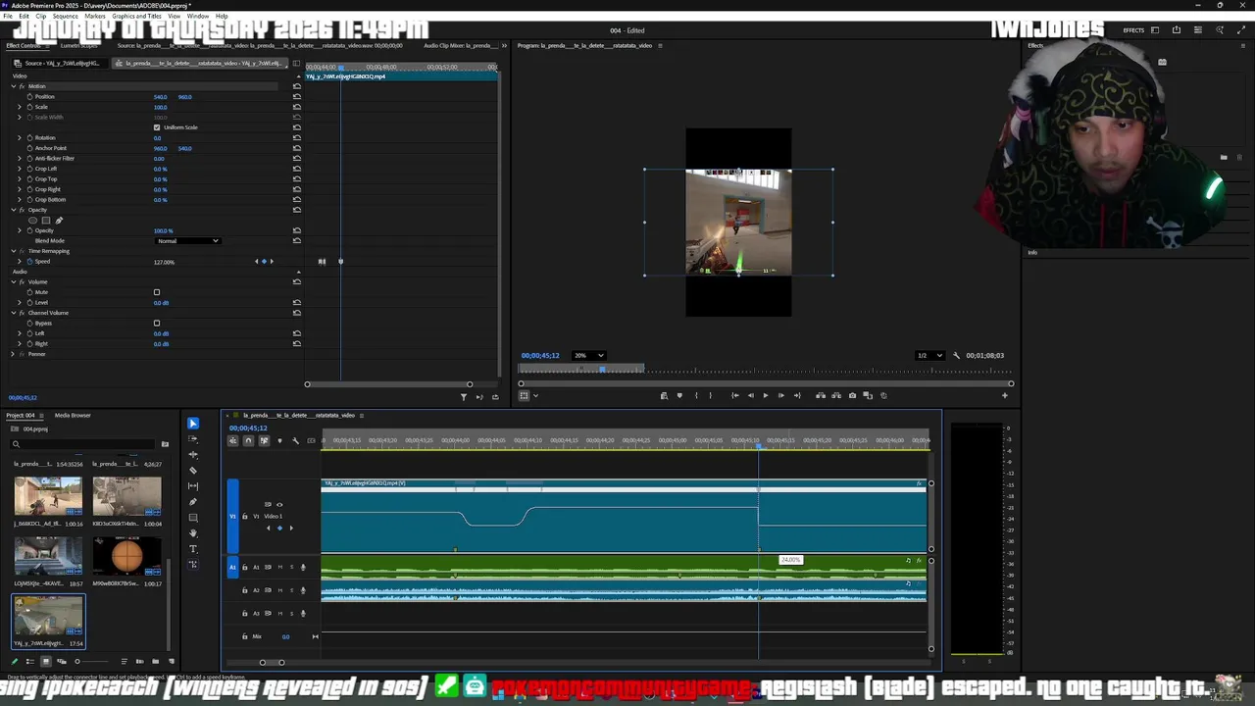1255x706 pixels.
Task: Click free draw bezier mask pen
Action: click(x=58, y=221)
